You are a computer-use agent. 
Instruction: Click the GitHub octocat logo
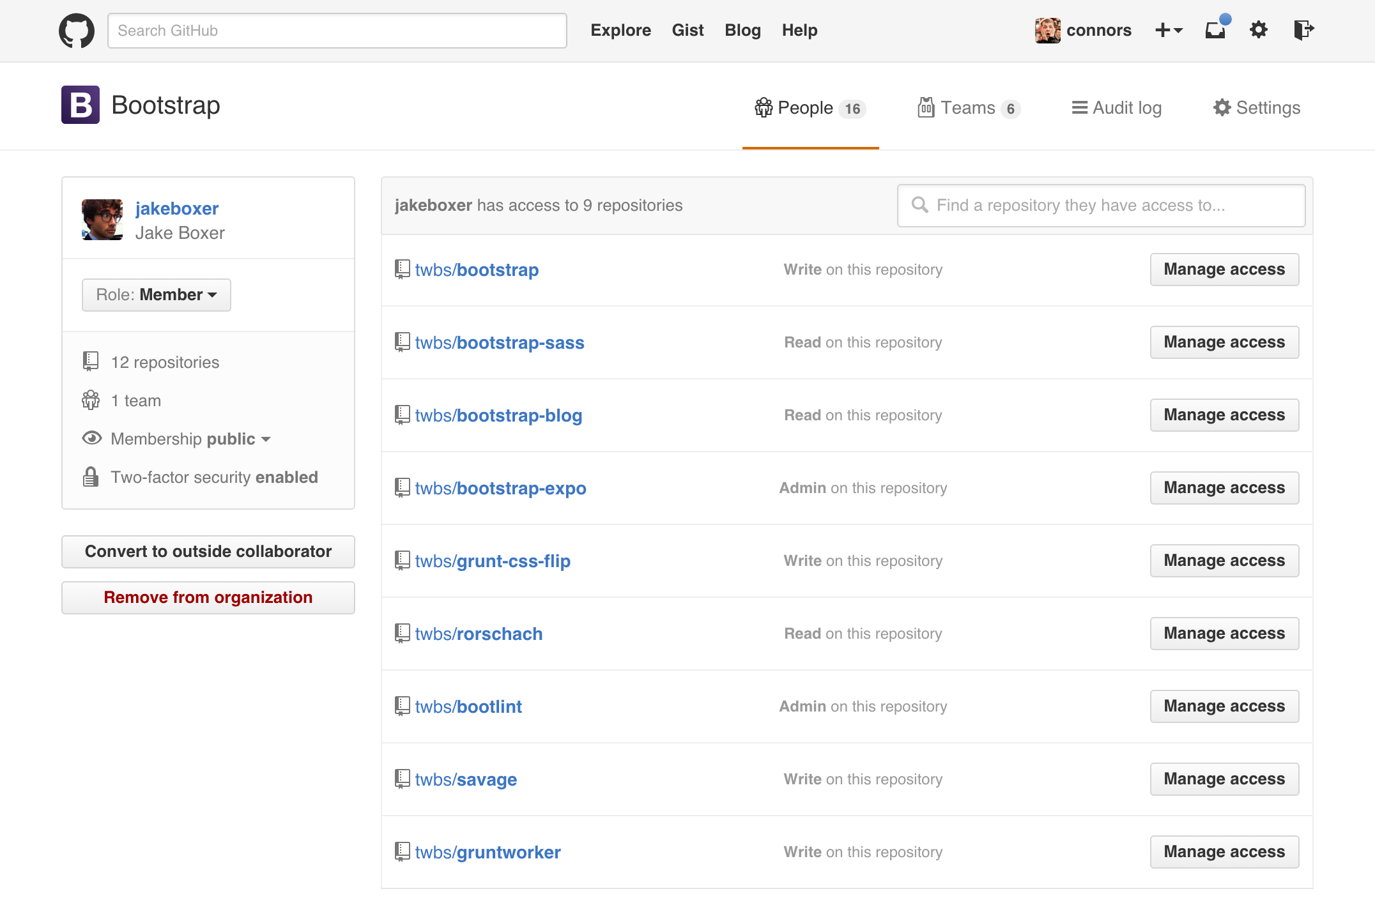click(77, 31)
